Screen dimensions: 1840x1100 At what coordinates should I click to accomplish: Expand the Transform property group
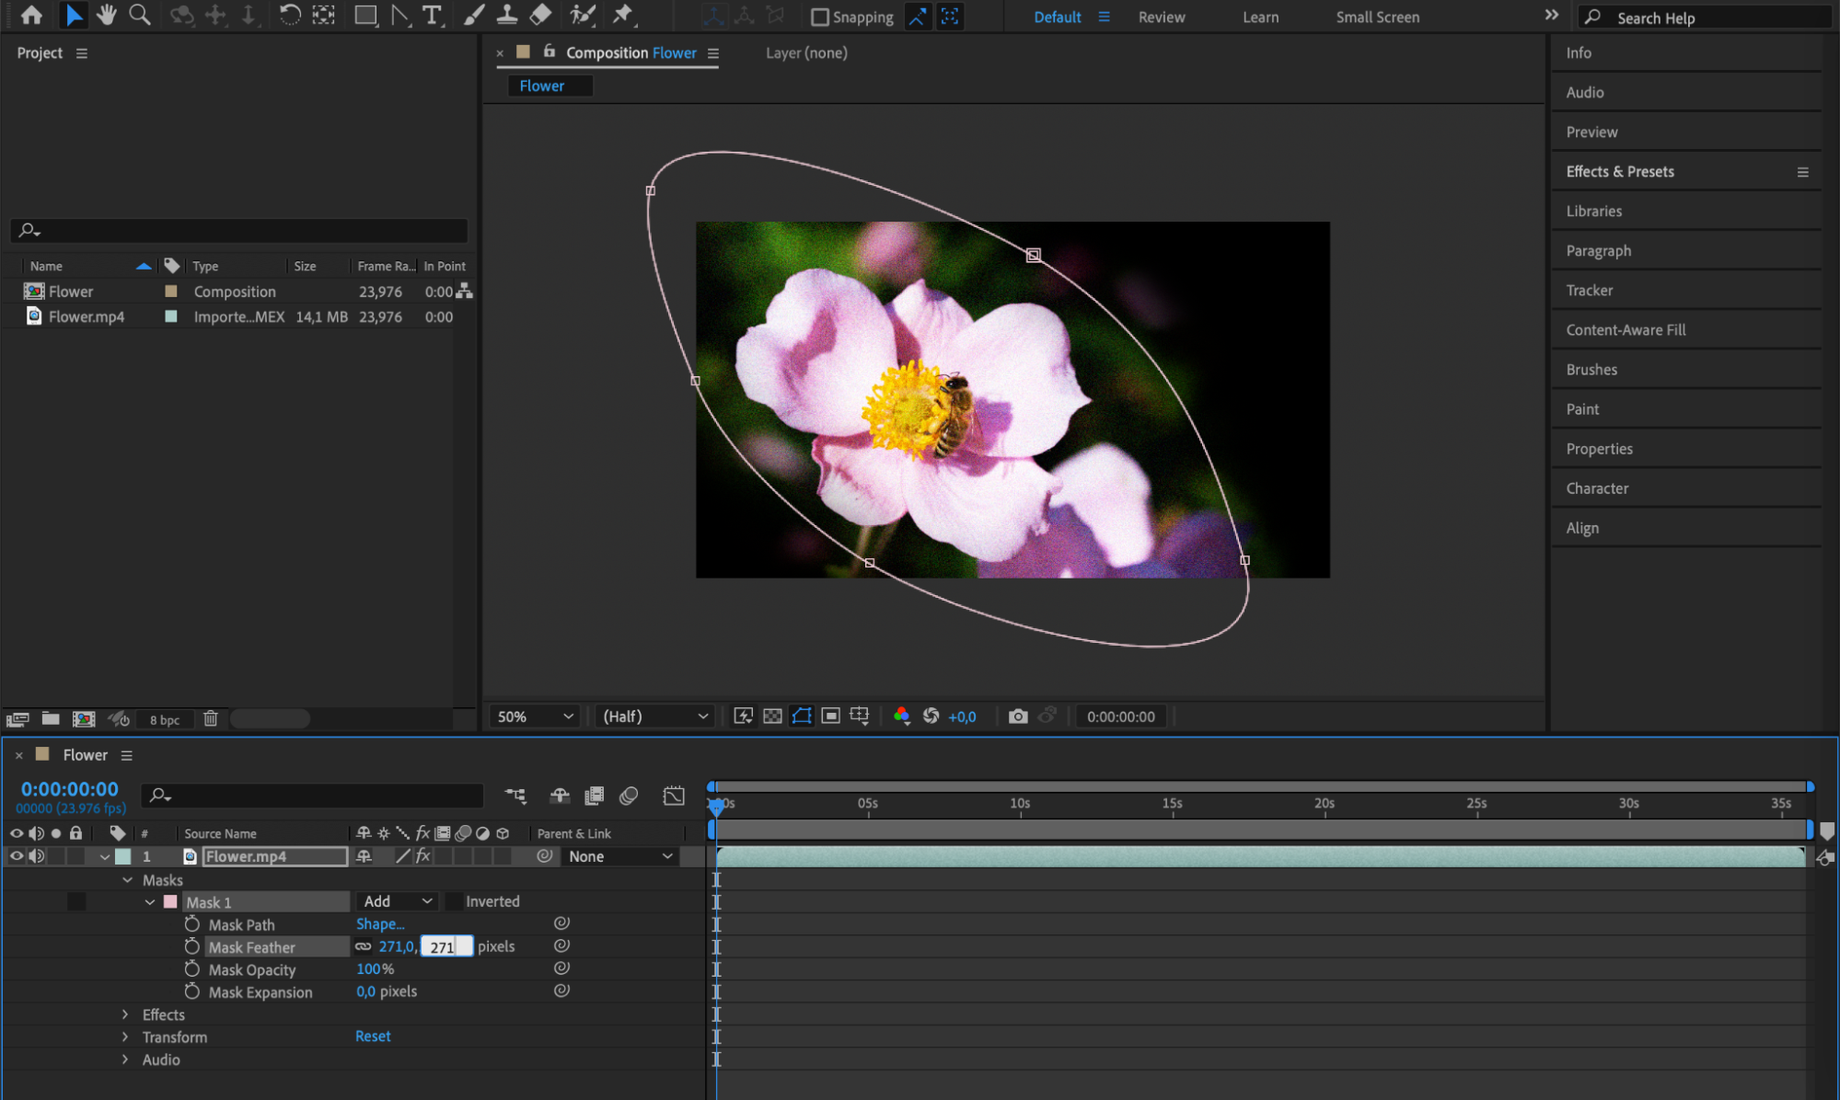tap(126, 1037)
